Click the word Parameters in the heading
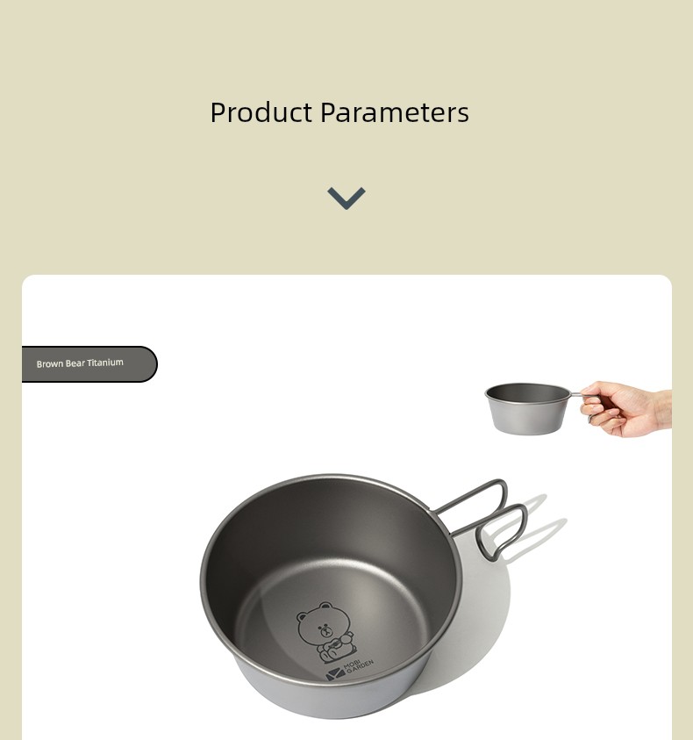 click(x=395, y=112)
